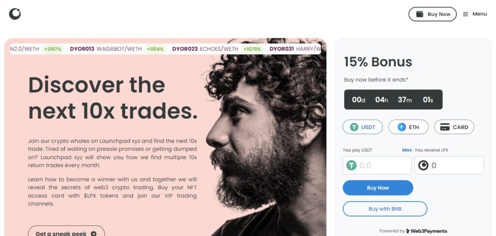Click the Launchpad crescent logo icon
This screenshot has height=236, width=496.
pyautogui.click(x=15, y=14)
